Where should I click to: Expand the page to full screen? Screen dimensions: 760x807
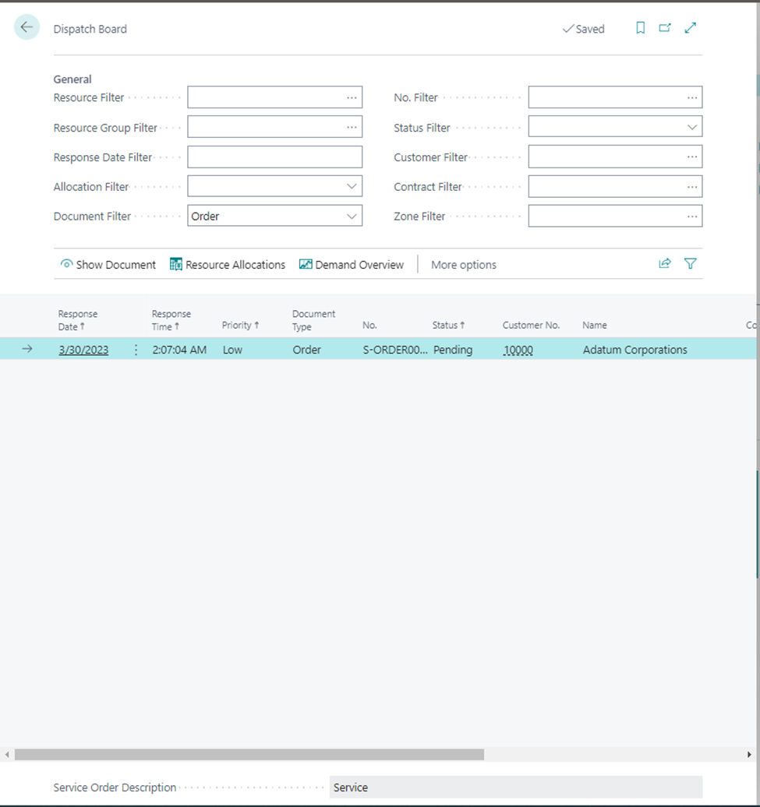tap(690, 27)
